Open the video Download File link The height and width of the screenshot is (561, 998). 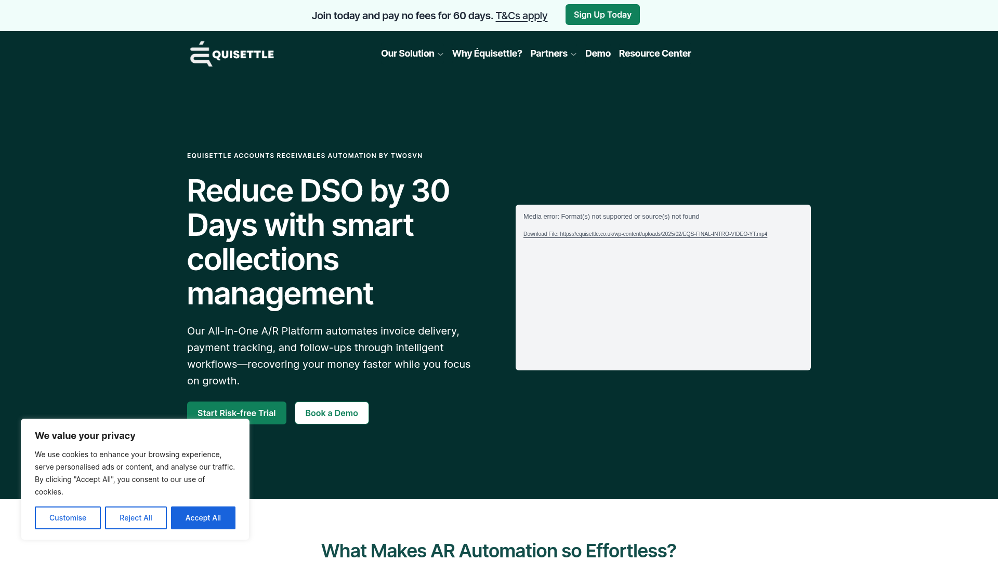click(645, 234)
